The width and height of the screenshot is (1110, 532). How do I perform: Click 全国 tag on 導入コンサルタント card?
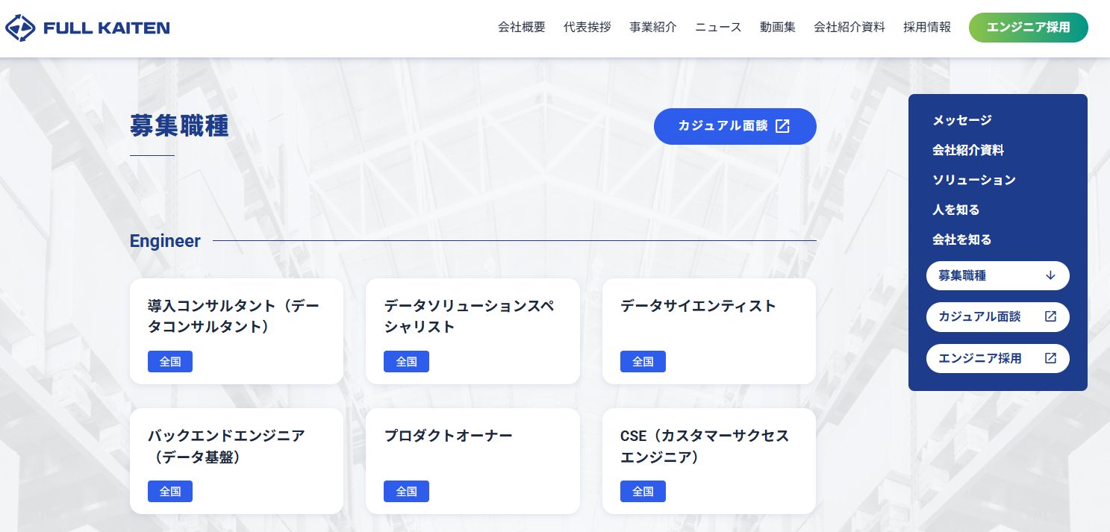[170, 362]
